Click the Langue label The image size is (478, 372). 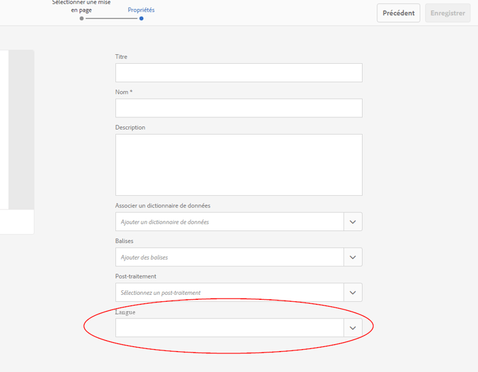pyautogui.click(x=126, y=312)
